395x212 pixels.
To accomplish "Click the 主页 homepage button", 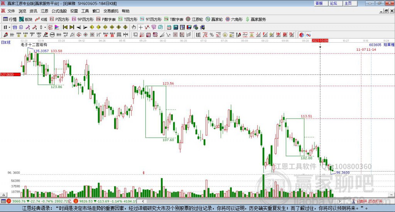I will click(x=350, y=3).
